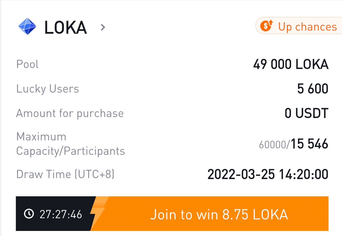Tap the coin icon in Up chances badge

click(266, 26)
